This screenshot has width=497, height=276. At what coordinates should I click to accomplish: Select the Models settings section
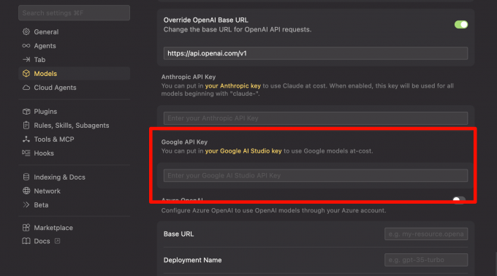tap(74, 74)
